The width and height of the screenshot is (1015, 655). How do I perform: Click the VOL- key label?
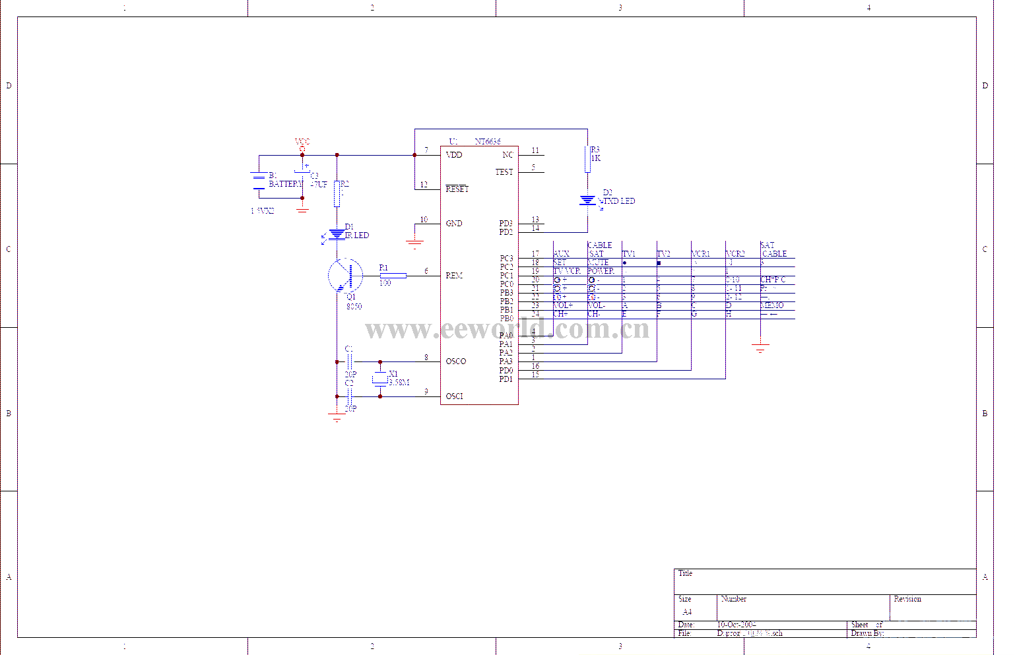[596, 305]
